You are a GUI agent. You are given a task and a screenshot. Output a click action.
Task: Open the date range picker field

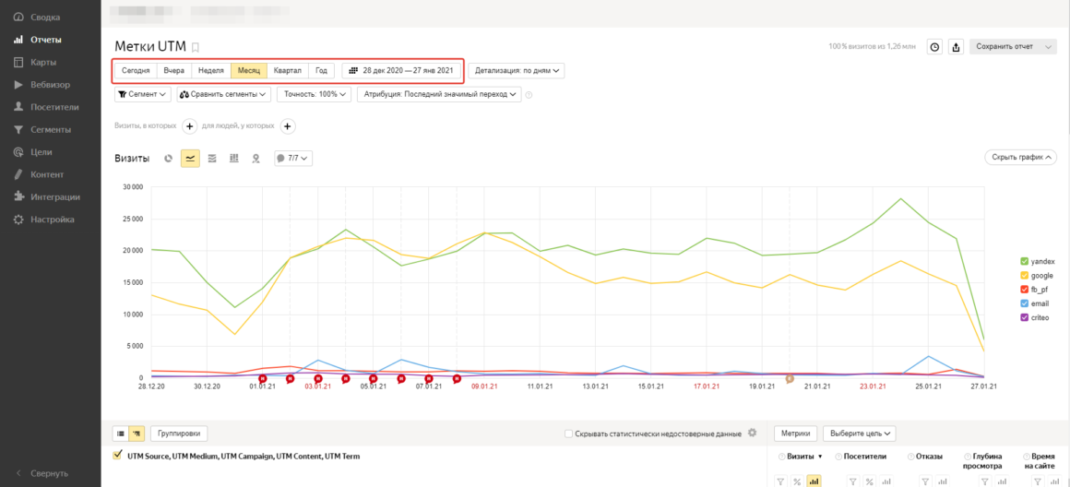coord(400,70)
